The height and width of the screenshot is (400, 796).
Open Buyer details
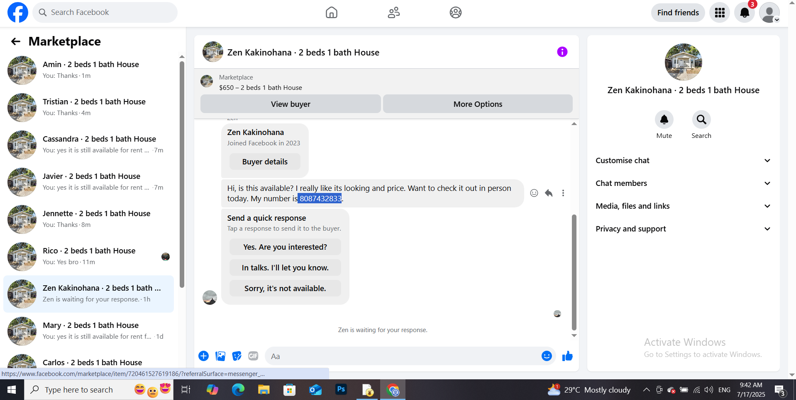(x=265, y=161)
